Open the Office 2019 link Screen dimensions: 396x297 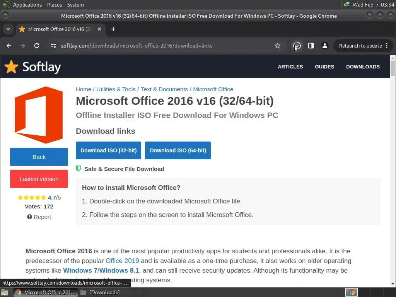coord(122,261)
